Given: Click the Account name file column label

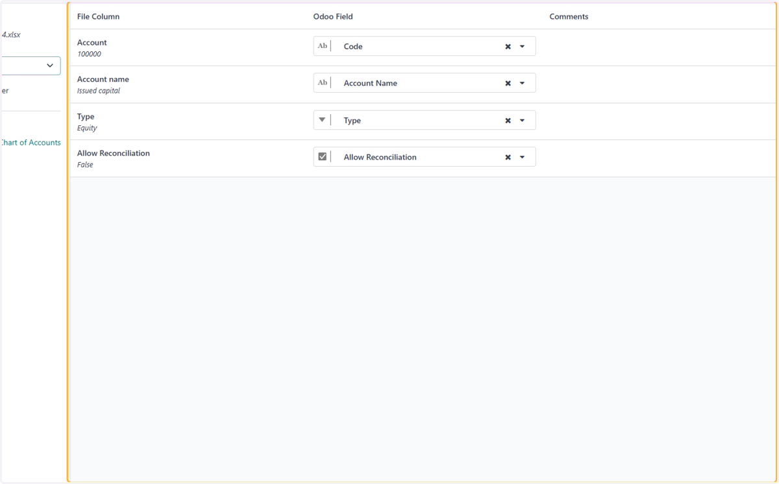Looking at the screenshot, I should pyautogui.click(x=103, y=79).
